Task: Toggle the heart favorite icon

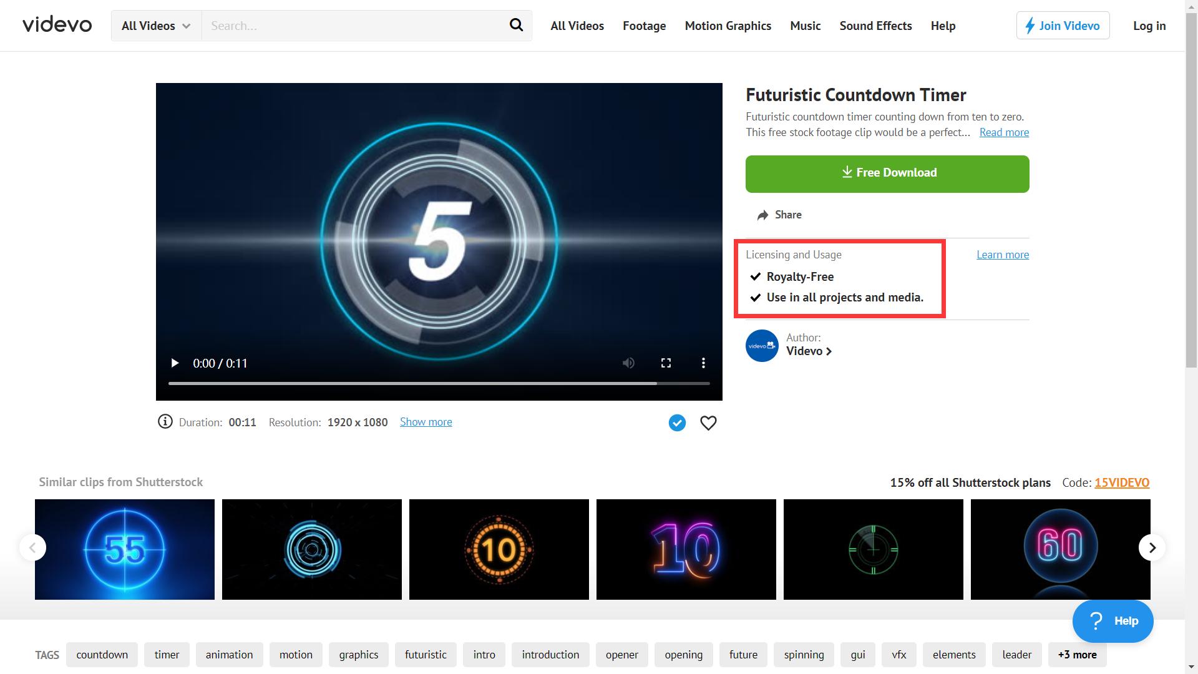Action: click(x=708, y=423)
